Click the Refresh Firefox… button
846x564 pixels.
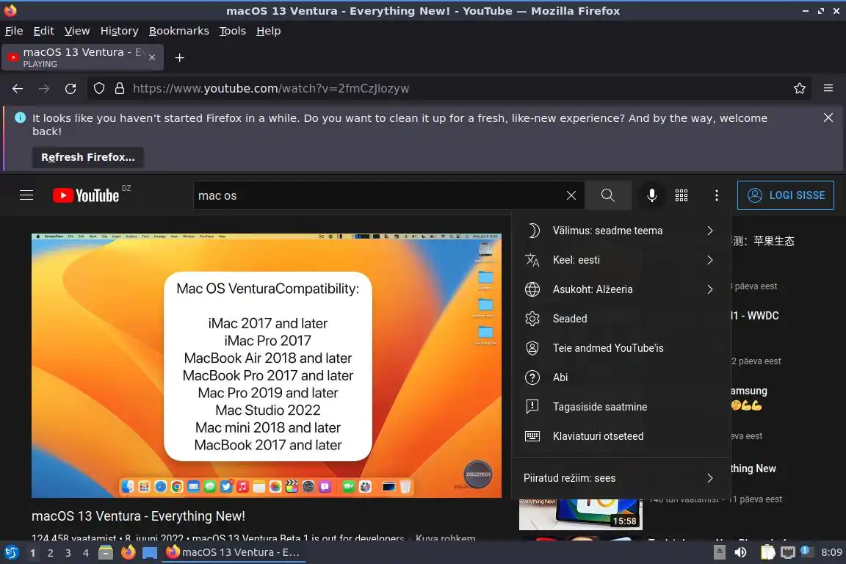coord(88,157)
